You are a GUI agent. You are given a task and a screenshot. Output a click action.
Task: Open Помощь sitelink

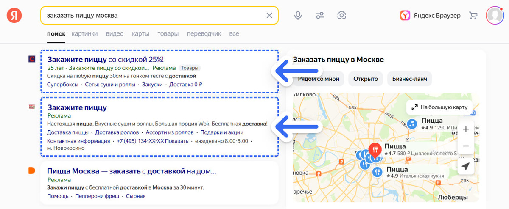coord(58,196)
